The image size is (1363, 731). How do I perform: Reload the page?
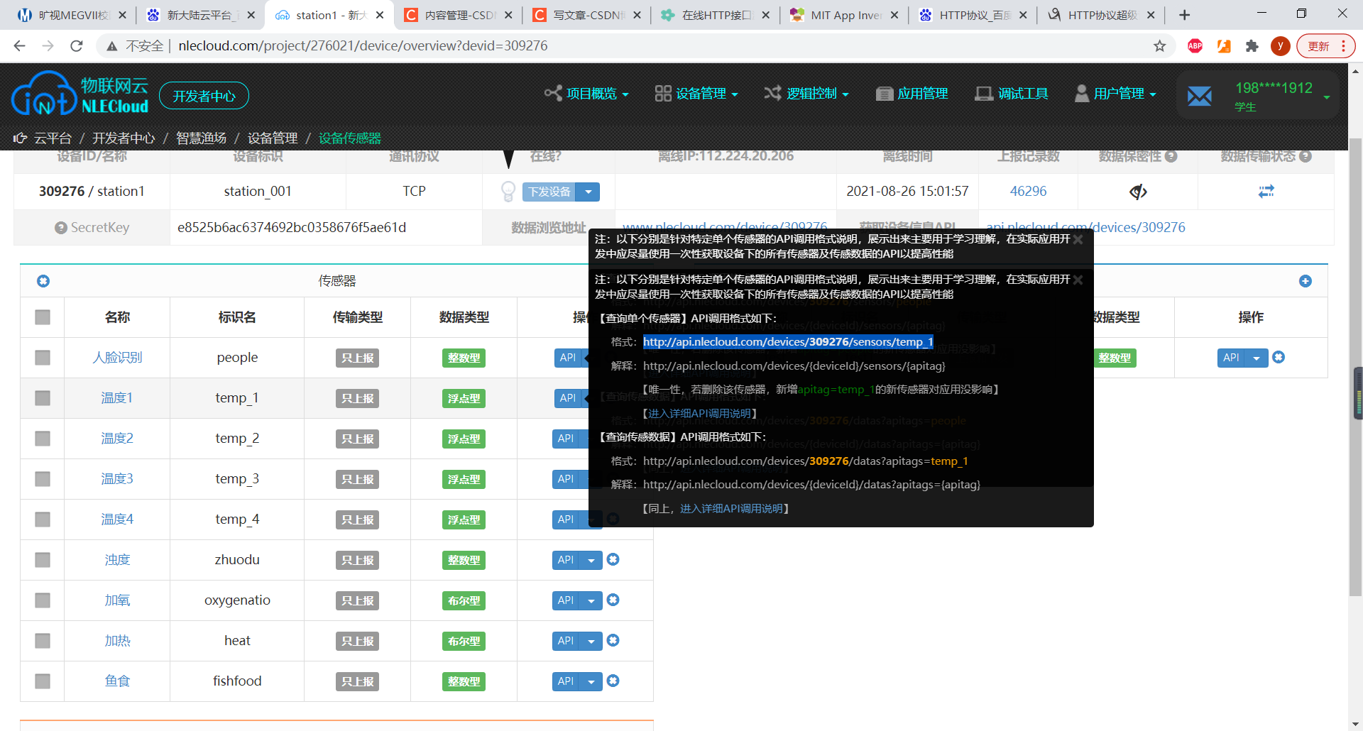coord(77,46)
